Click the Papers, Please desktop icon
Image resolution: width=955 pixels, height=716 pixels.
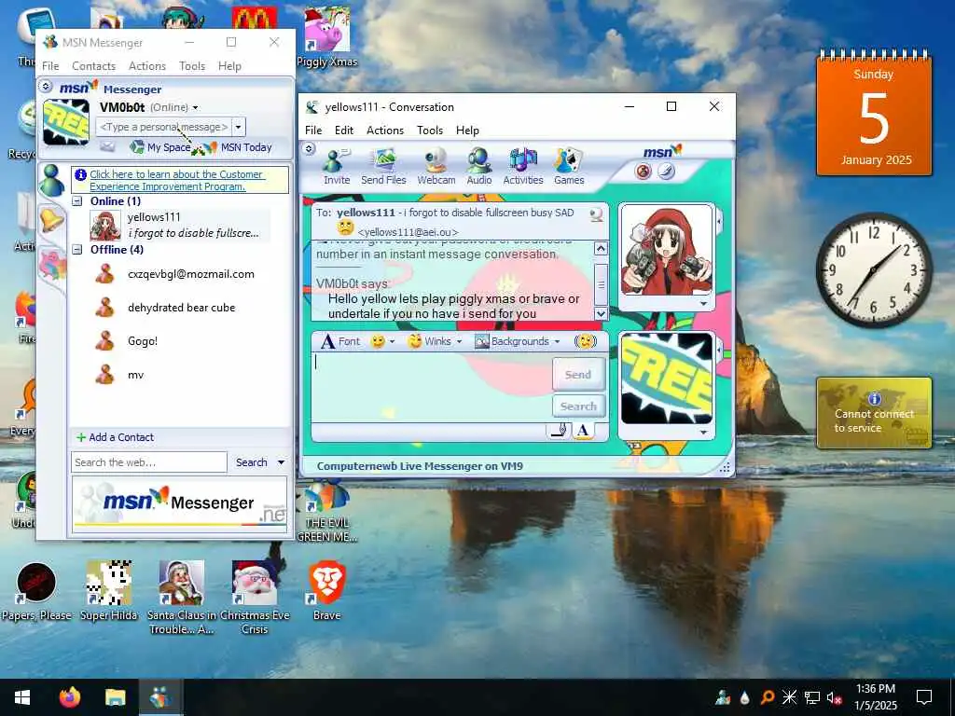(x=36, y=590)
